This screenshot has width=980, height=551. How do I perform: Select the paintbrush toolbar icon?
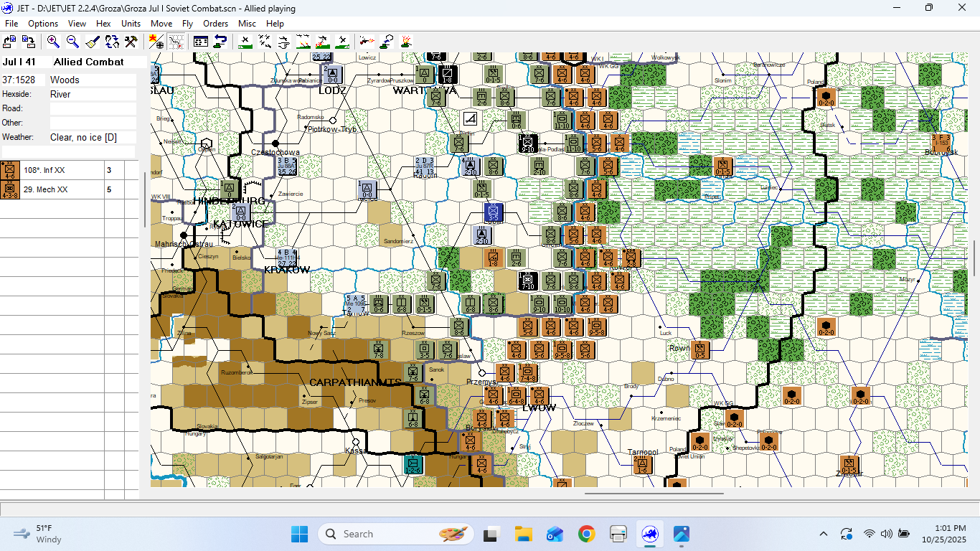point(93,41)
